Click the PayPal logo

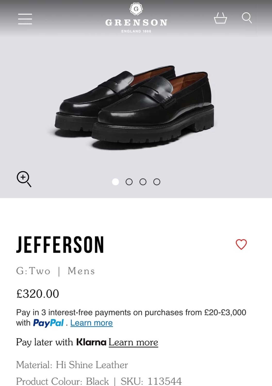click(48, 323)
